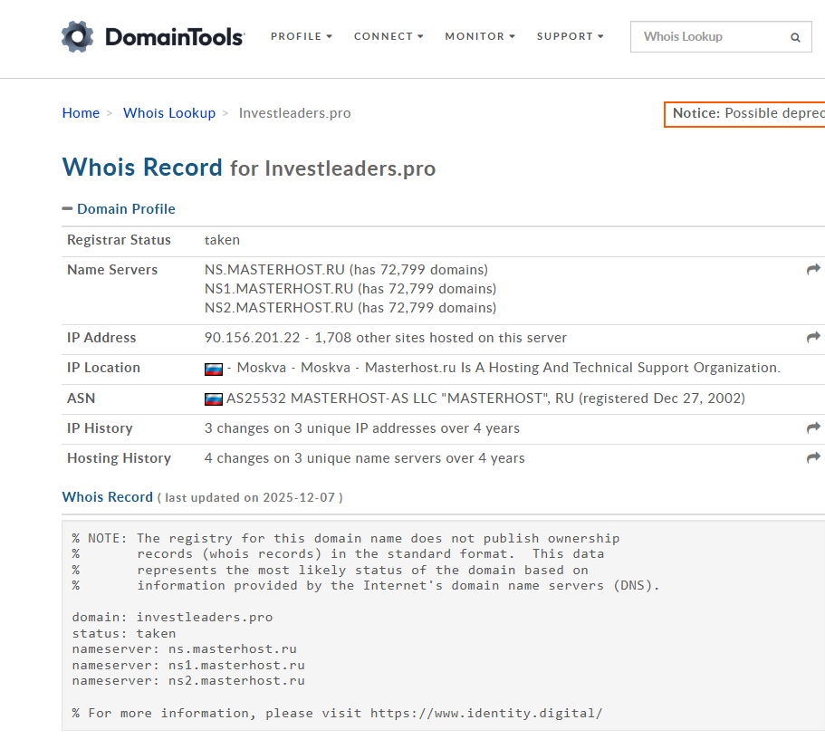Open the Whois Lookup breadcrumb link
This screenshot has height=749, width=825.
tap(169, 113)
